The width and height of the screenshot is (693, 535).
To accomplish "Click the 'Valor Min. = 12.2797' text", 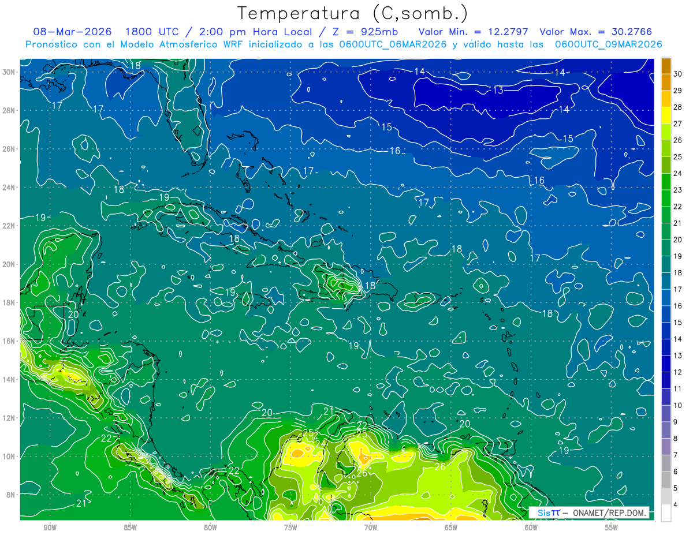I will point(475,32).
